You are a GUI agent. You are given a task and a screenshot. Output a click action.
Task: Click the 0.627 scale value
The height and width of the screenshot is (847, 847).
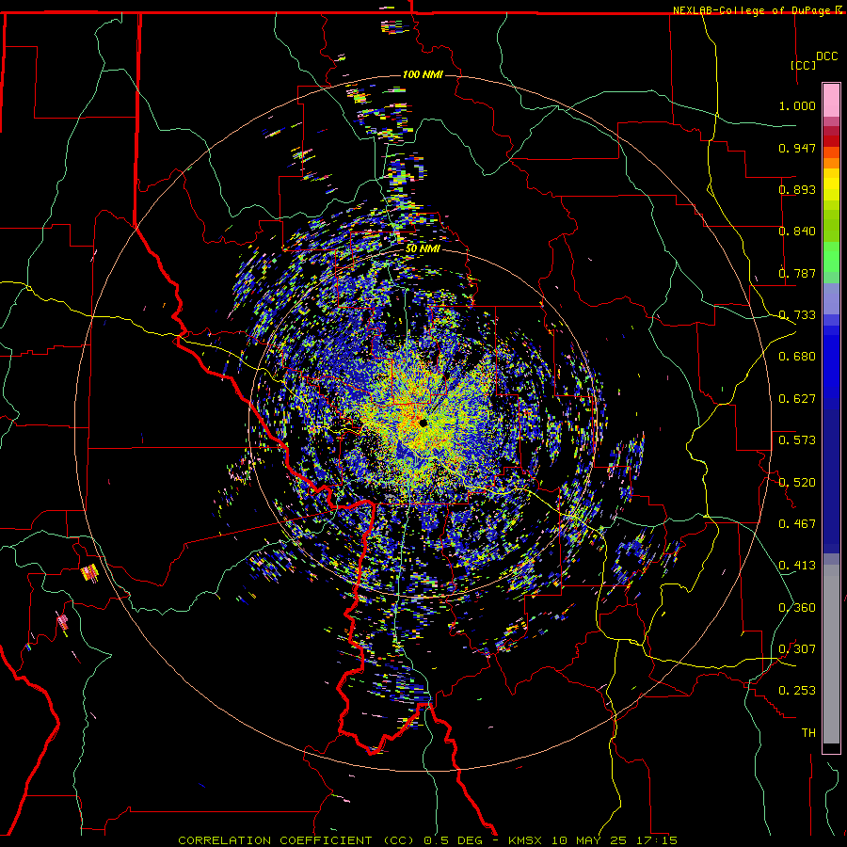797,399
